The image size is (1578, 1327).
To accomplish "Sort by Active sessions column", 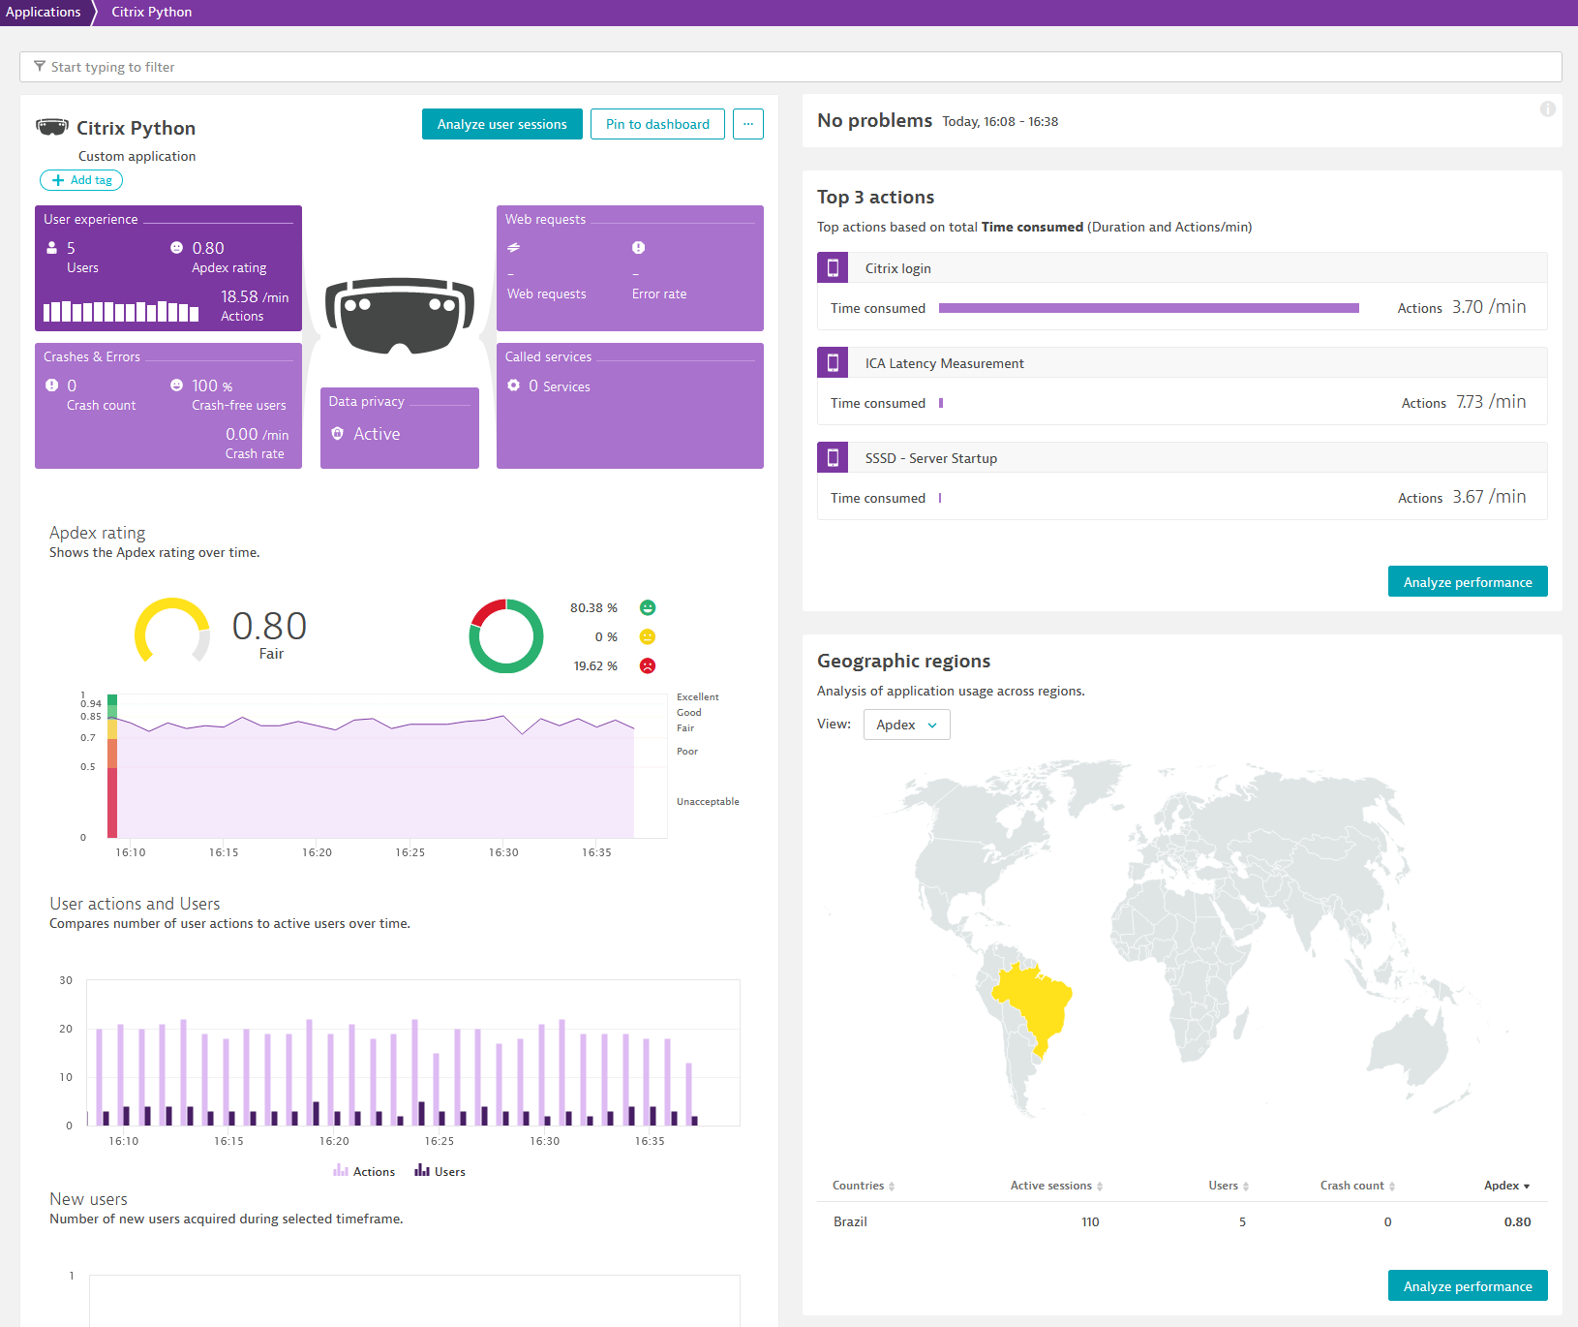I will point(1056,1186).
